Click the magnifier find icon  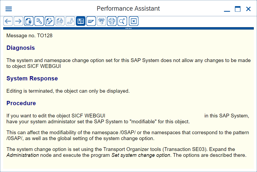[x=122, y=21]
